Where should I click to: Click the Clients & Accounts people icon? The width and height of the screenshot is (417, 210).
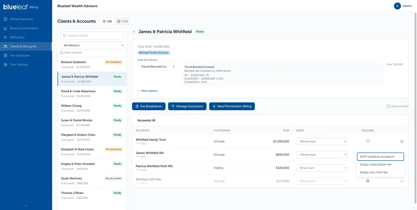pyautogui.click(x=5, y=46)
